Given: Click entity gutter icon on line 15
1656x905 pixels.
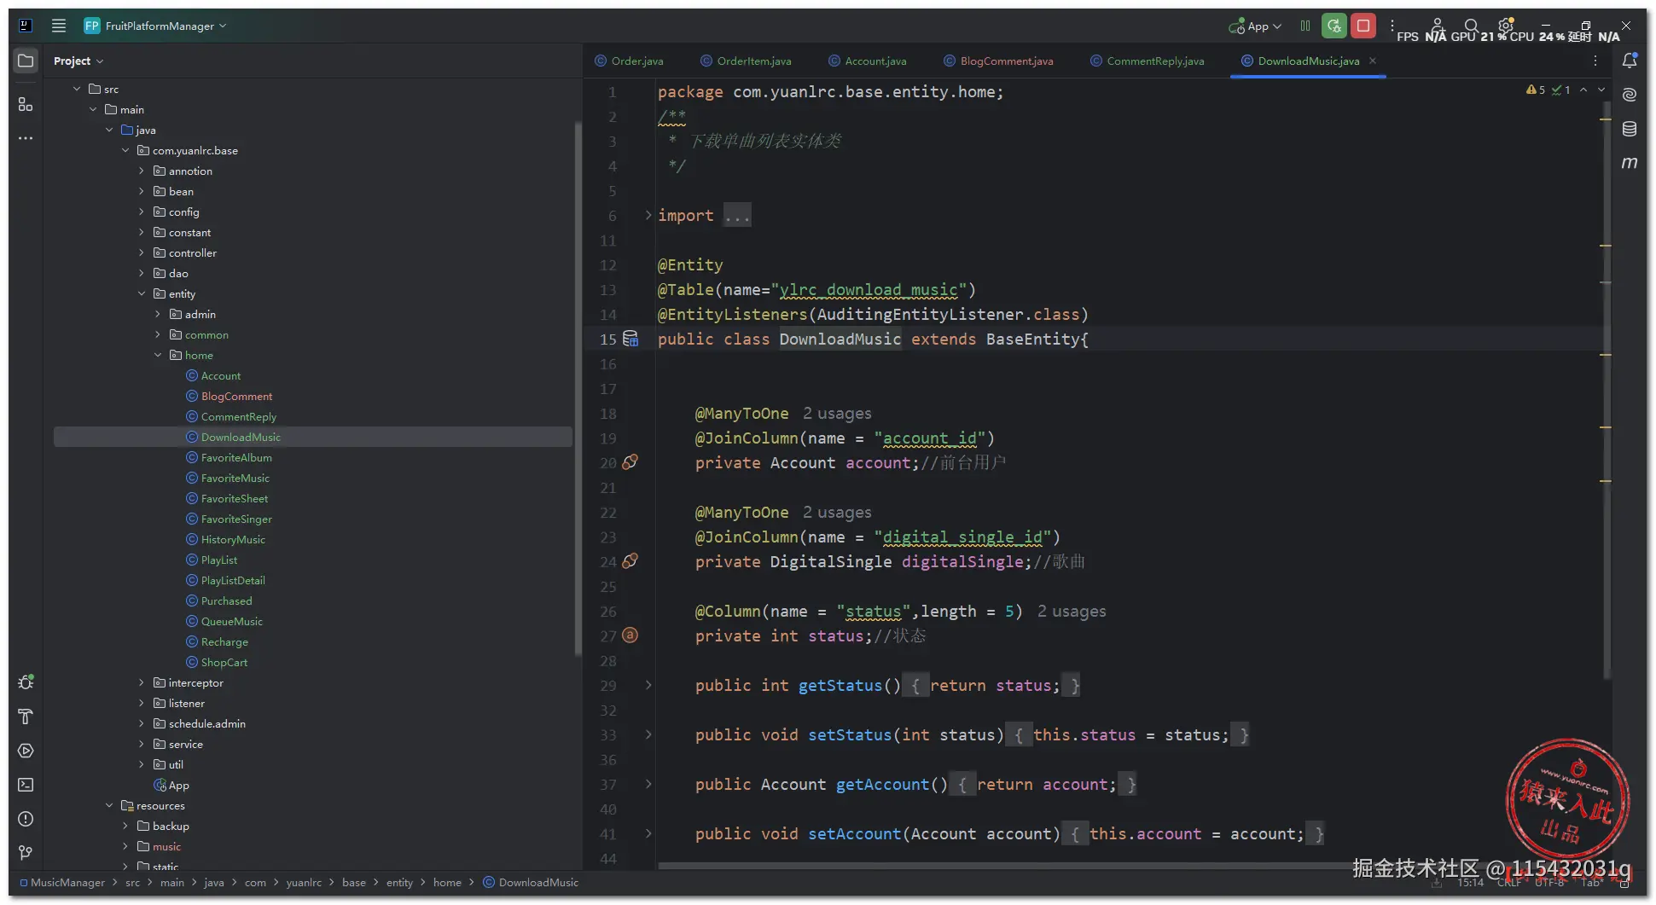Looking at the screenshot, I should (630, 339).
